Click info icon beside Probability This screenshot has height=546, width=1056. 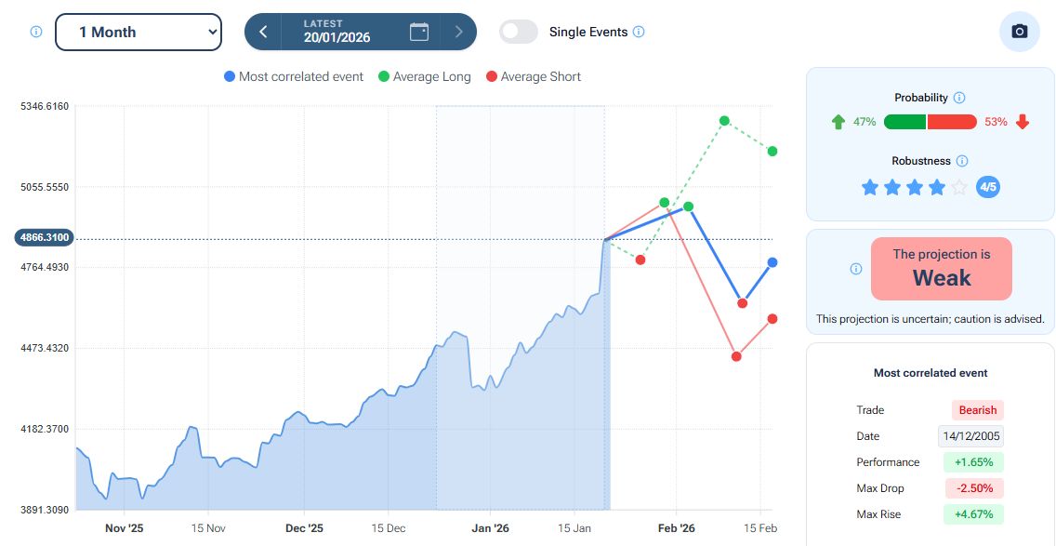959,98
